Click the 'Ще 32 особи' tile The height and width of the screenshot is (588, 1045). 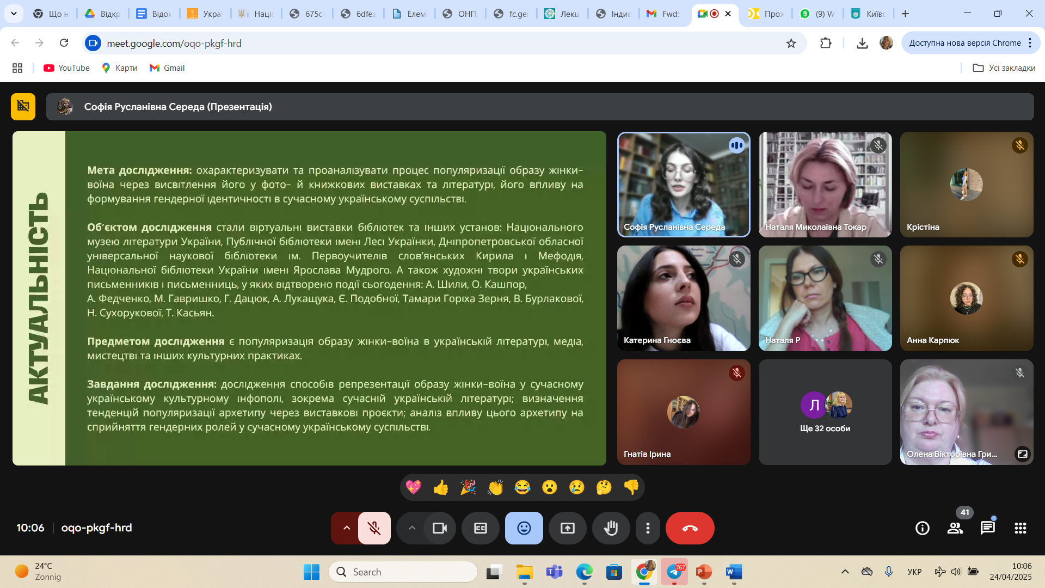coord(825,412)
